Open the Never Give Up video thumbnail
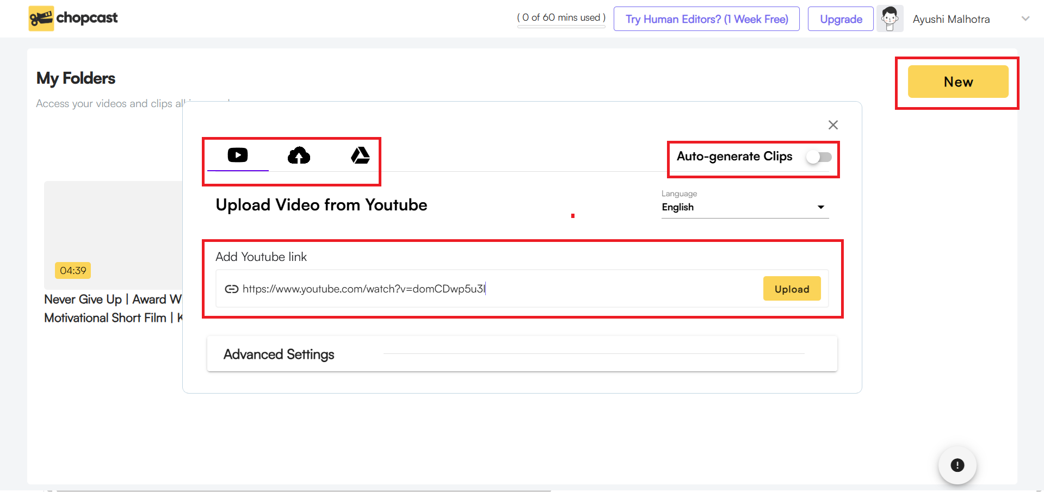The height and width of the screenshot is (492, 1044). pyautogui.click(x=113, y=234)
